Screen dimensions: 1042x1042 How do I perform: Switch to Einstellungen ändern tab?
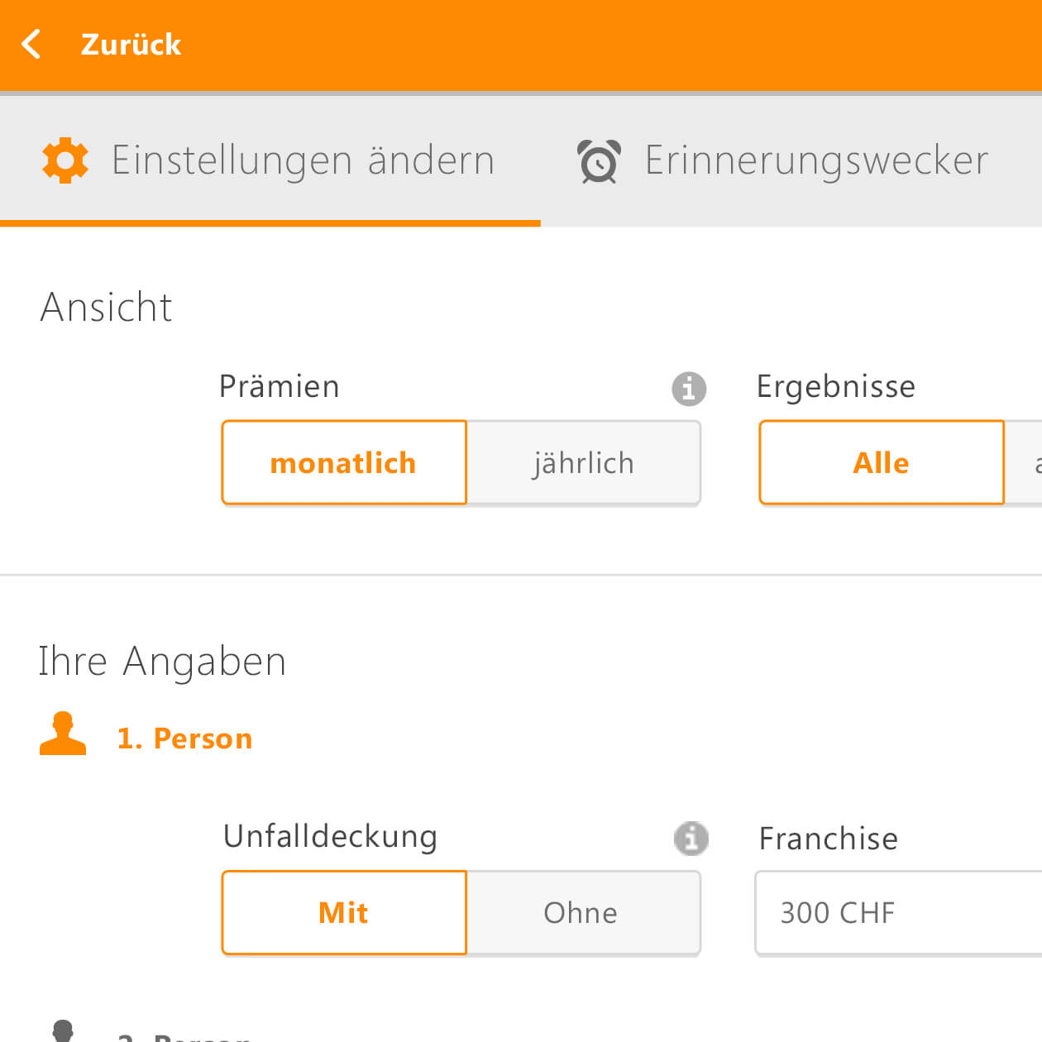point(270,160)
